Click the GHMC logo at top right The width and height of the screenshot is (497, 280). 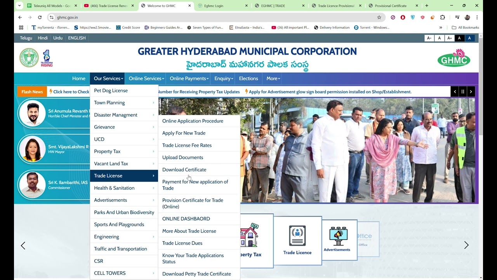(x=454, y=58)
